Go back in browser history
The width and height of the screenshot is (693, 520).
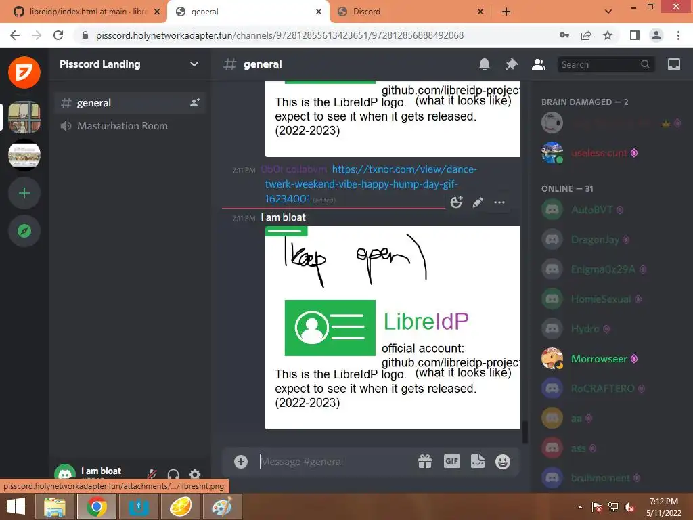coord(15,35)
